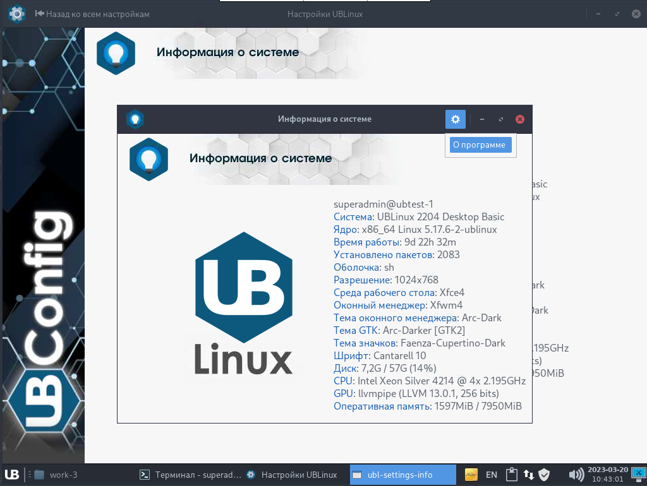Click the UBLinux settings gear icon in title bar

[17, 14]
